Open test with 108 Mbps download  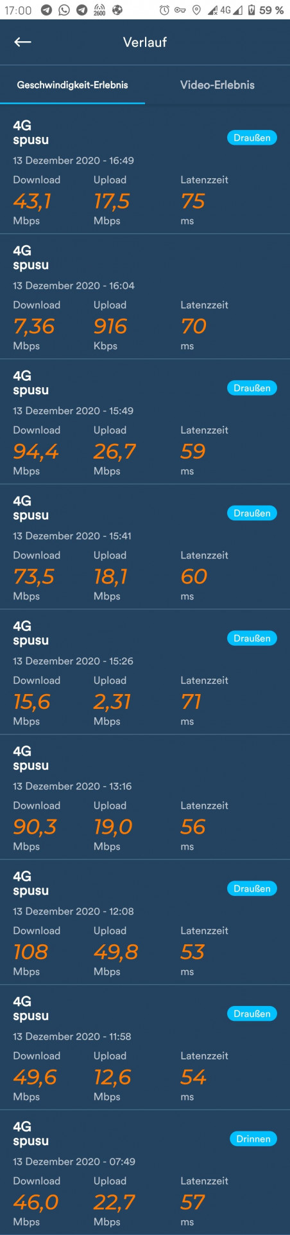145,922
